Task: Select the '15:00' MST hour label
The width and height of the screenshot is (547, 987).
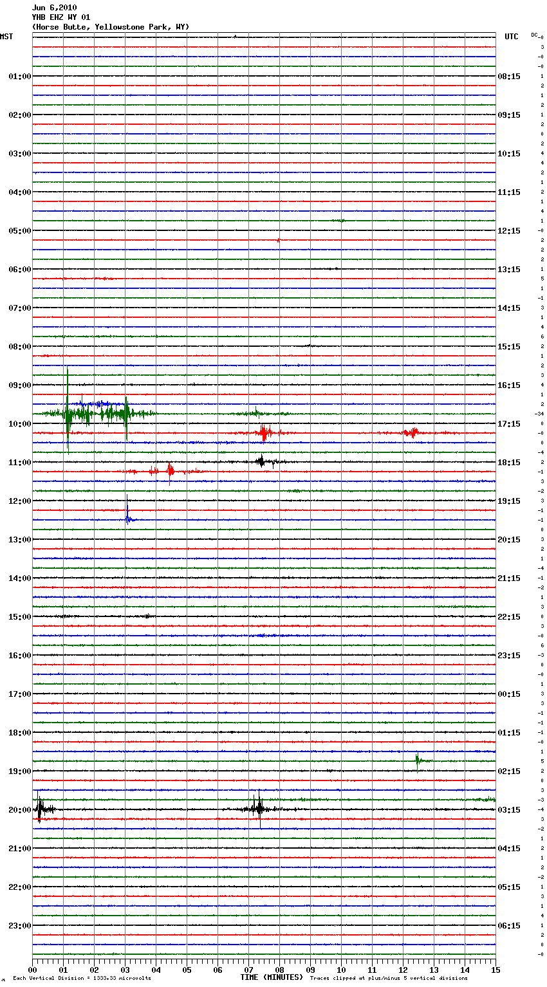Action: (x=19, y=617)
